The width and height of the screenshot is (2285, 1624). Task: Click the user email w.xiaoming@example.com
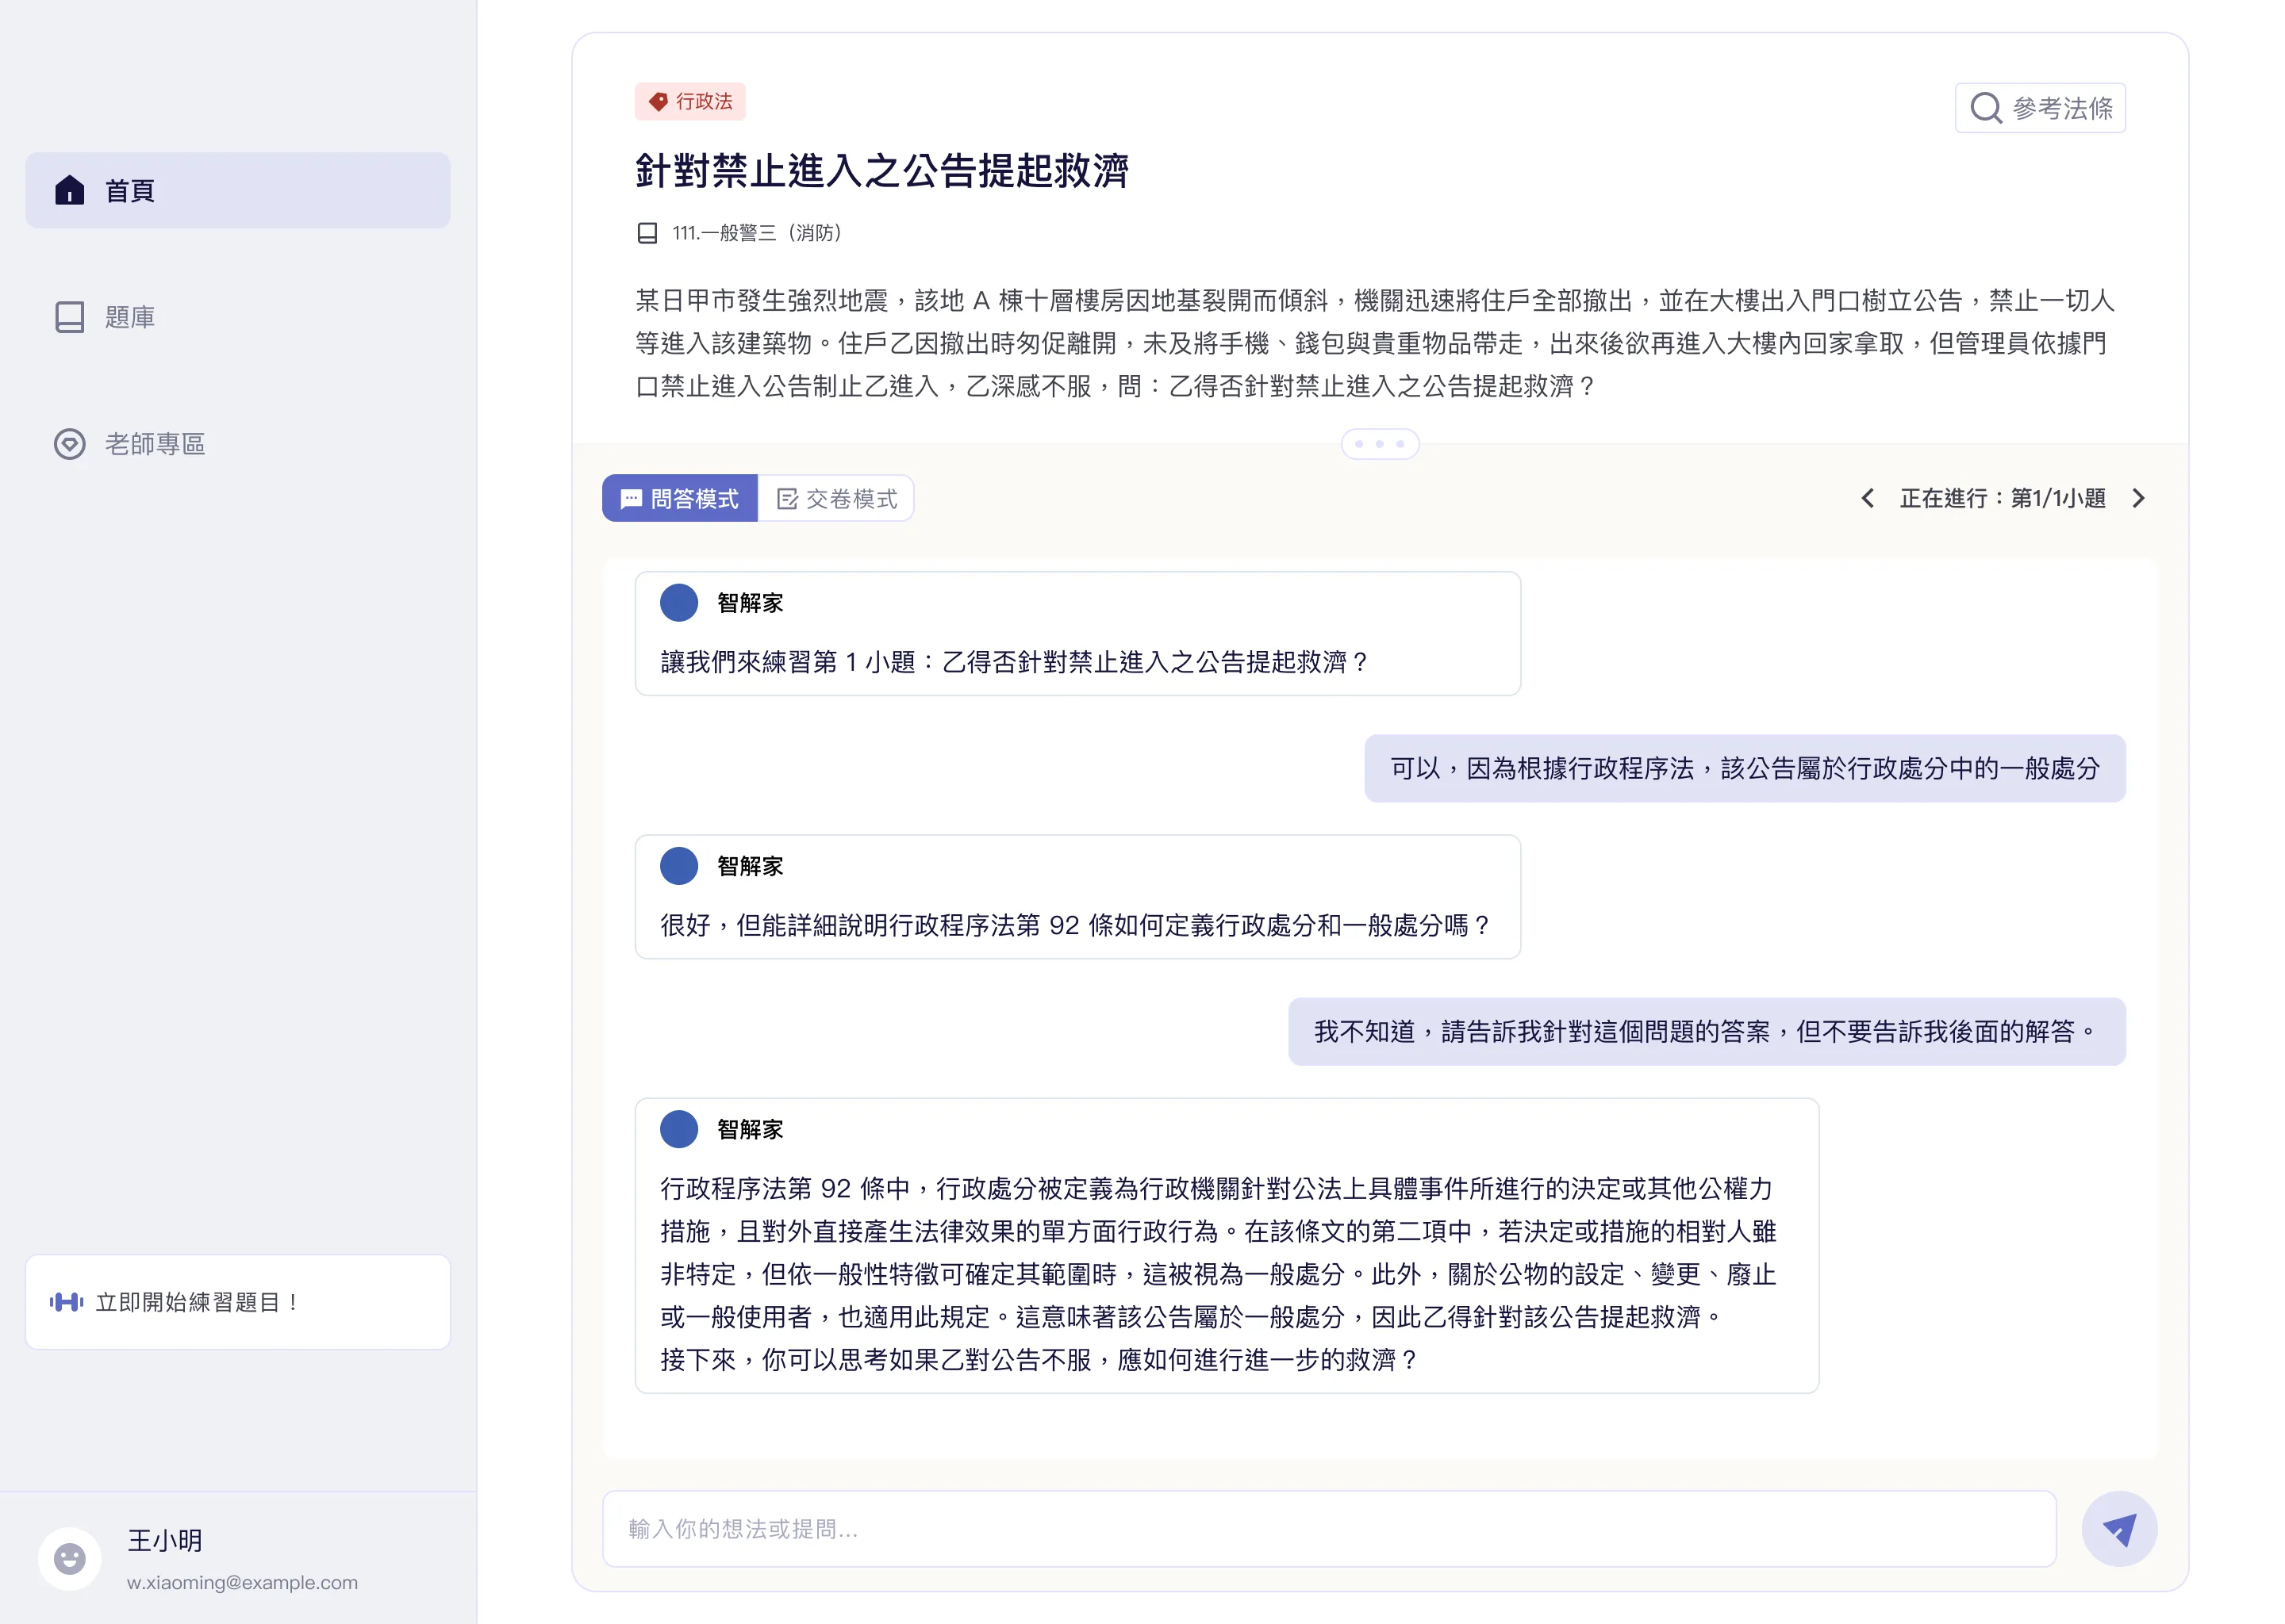pos(241,1582)
